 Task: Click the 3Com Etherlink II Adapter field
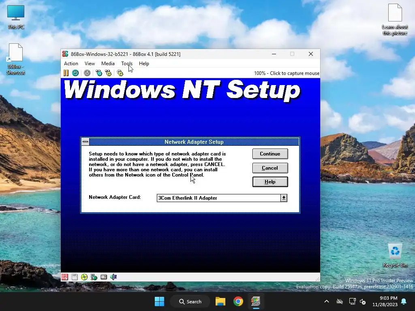[x=218, y=198]
